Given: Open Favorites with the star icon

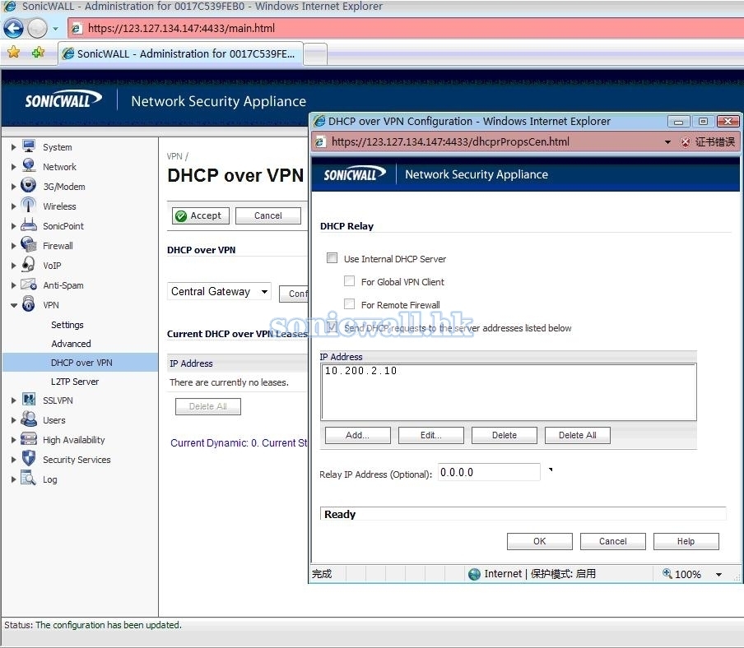Looking at the screenshot, I should click(x=14, y=52).
